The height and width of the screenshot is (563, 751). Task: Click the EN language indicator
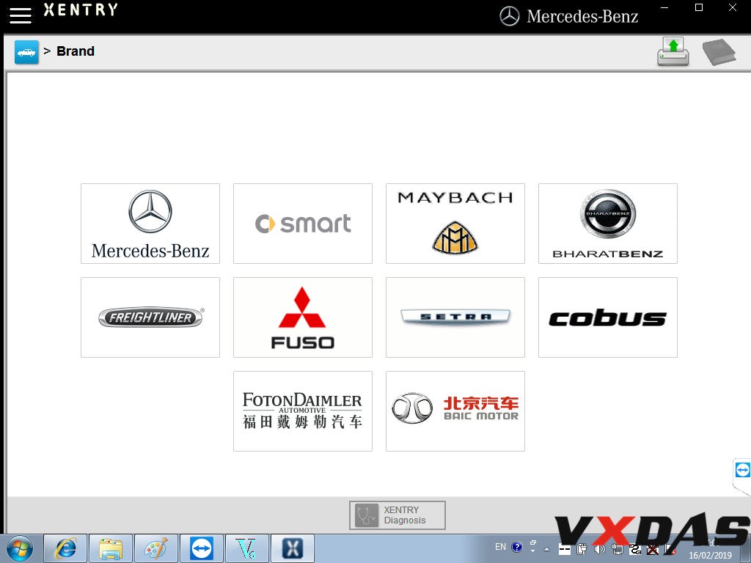point(500,547)
